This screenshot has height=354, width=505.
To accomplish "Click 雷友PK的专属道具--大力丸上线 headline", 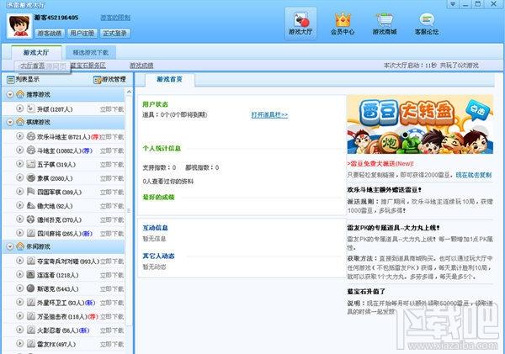I will pyautogui.click(x=393, y=228).
